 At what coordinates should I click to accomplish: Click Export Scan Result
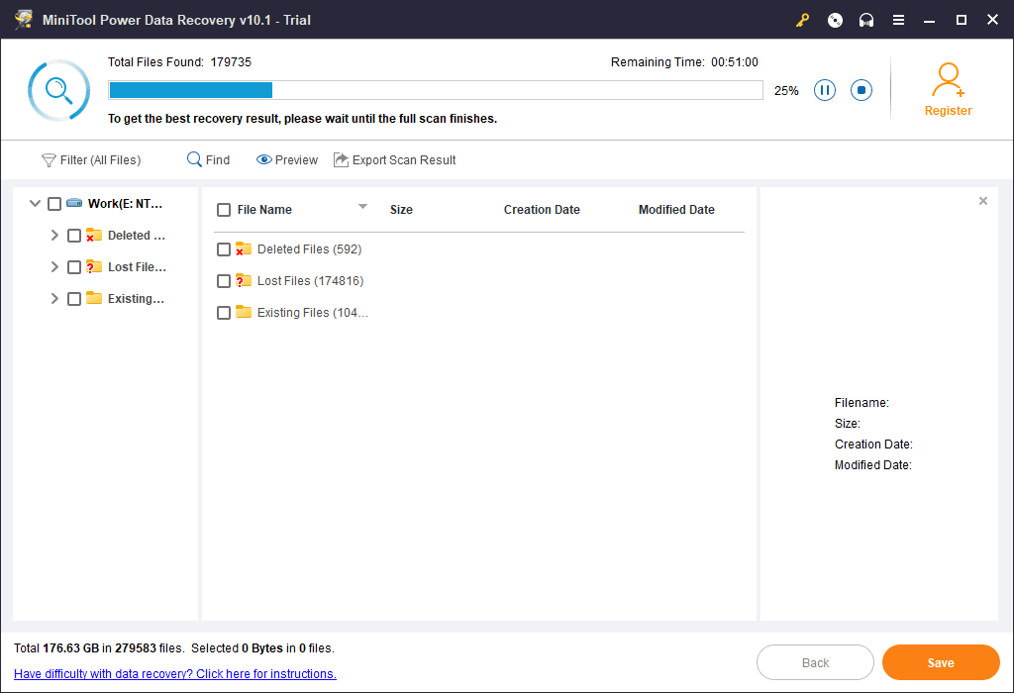point(394,160)
